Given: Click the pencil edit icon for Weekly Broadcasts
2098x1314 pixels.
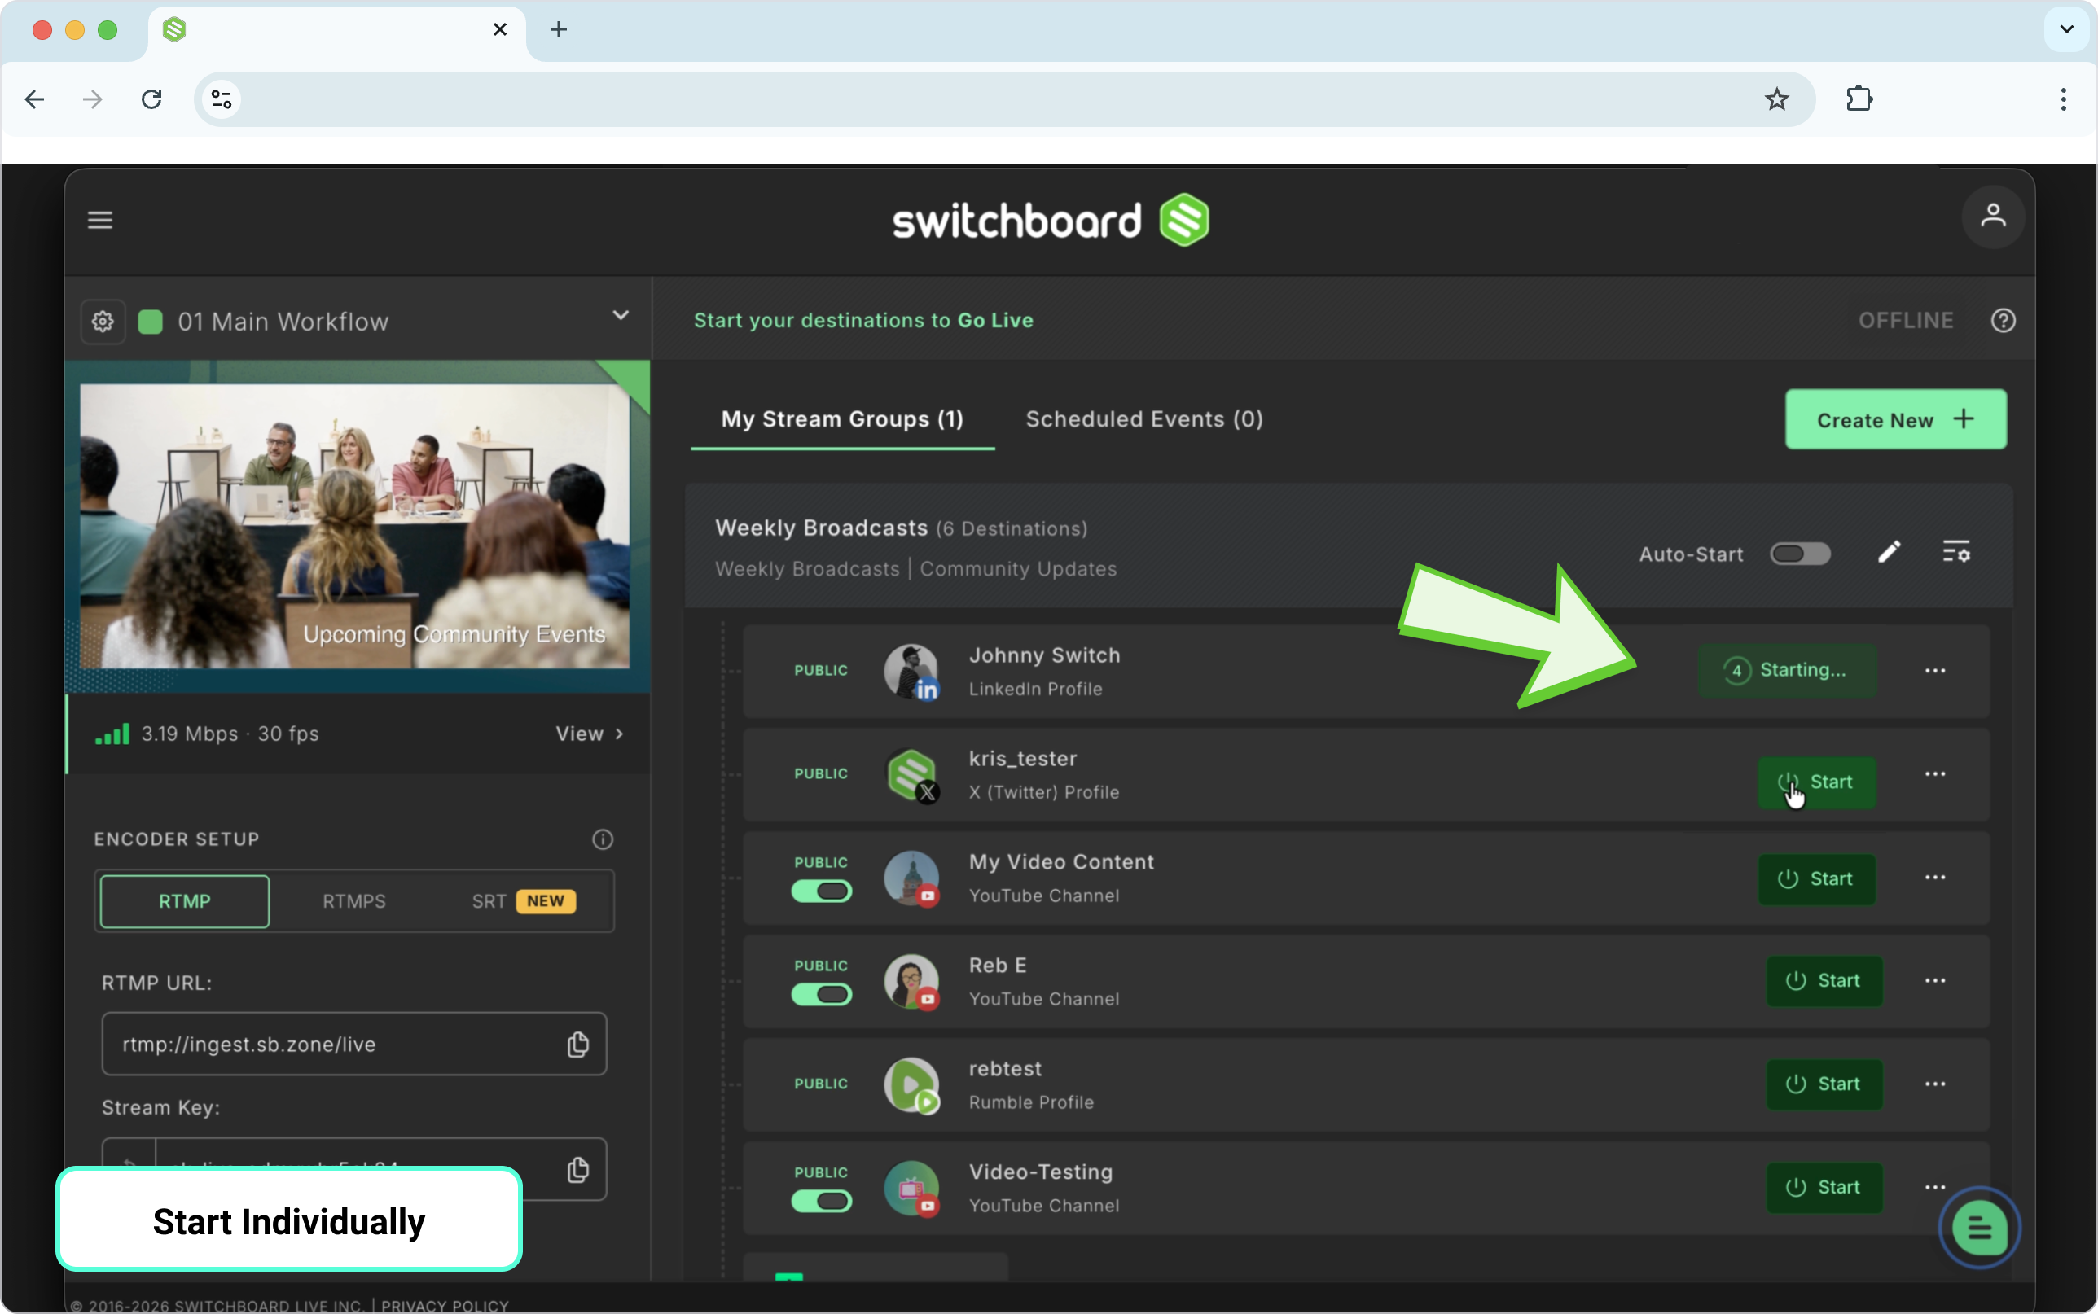Looking at the screenshot, I should pos(1889,553).
